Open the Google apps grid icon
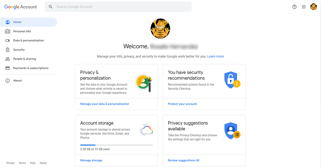 pos(304,7)
